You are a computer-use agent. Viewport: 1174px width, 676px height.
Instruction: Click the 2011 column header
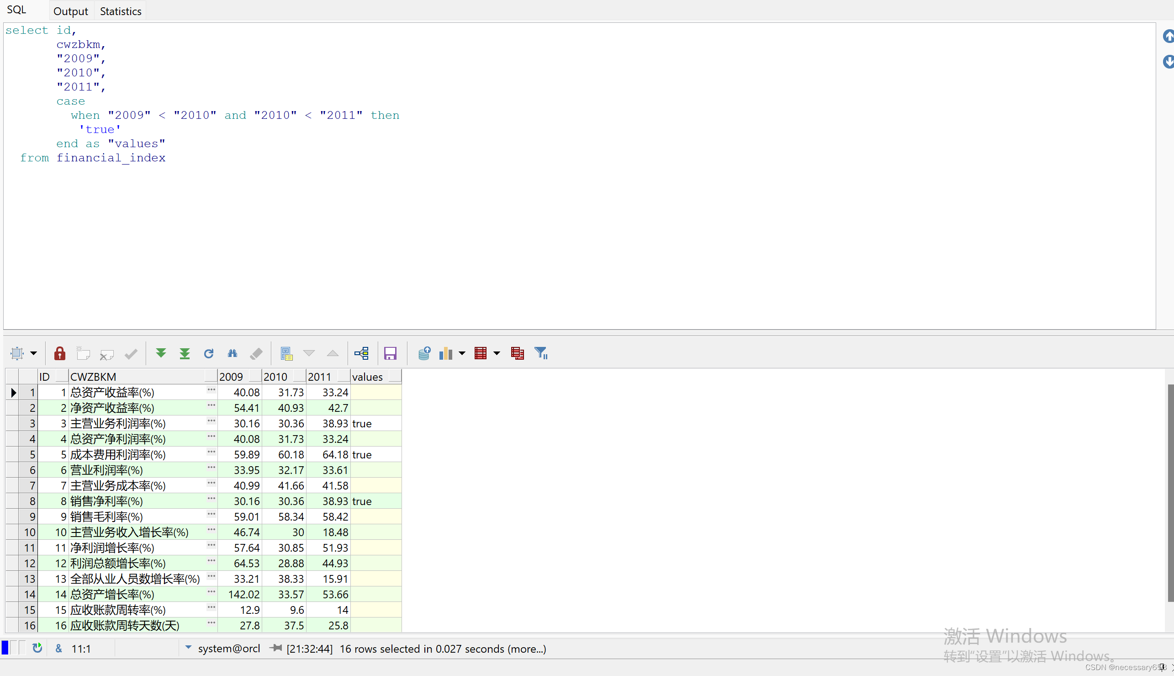328,377
